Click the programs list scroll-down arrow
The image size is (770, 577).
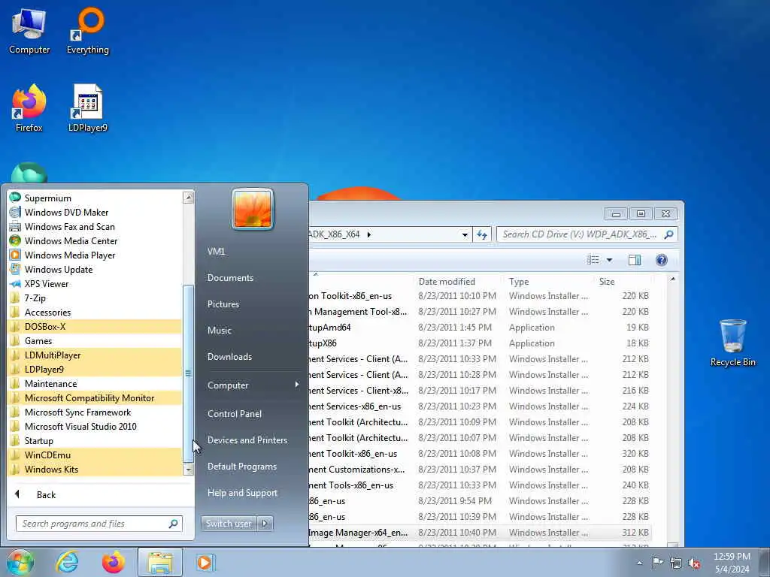point(188,470)
